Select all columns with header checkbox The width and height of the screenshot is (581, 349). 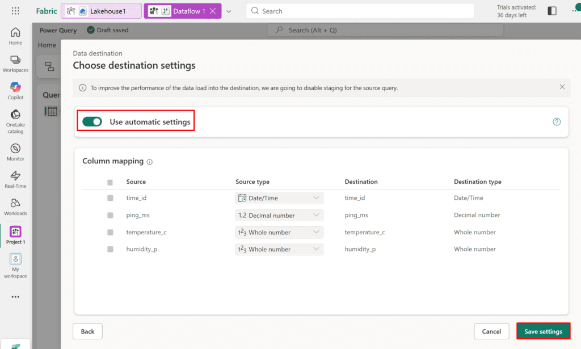click(x=110, y=182)
